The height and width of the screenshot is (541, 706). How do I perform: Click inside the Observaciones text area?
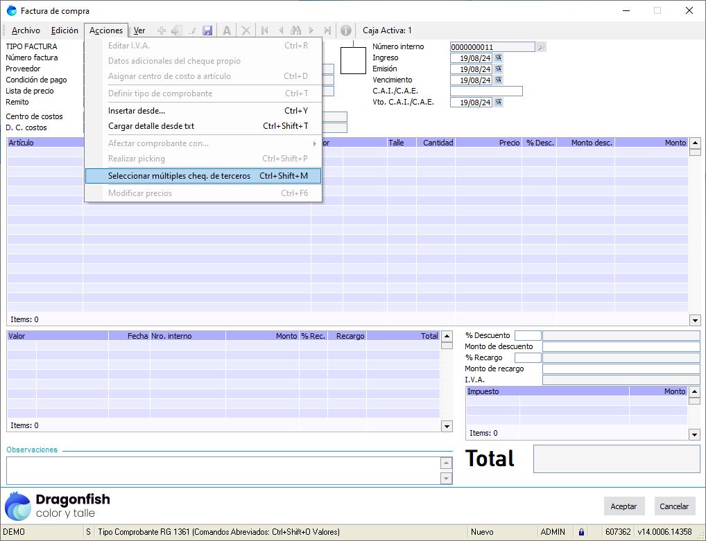[223, 471]
